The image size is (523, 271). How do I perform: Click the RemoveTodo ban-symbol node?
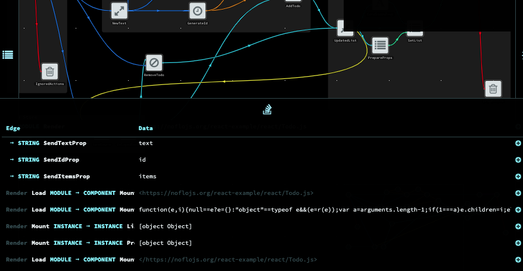tap(154, 62)
